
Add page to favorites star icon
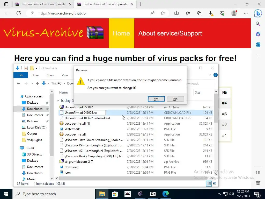(x=163, y=13)
